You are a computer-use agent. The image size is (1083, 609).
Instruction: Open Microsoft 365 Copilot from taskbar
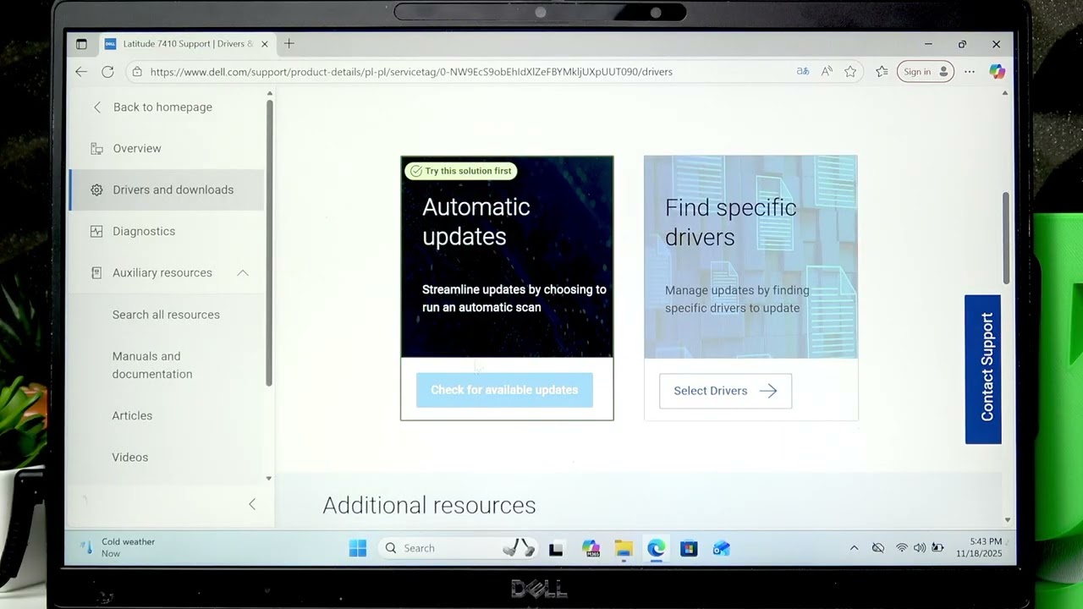591,549
